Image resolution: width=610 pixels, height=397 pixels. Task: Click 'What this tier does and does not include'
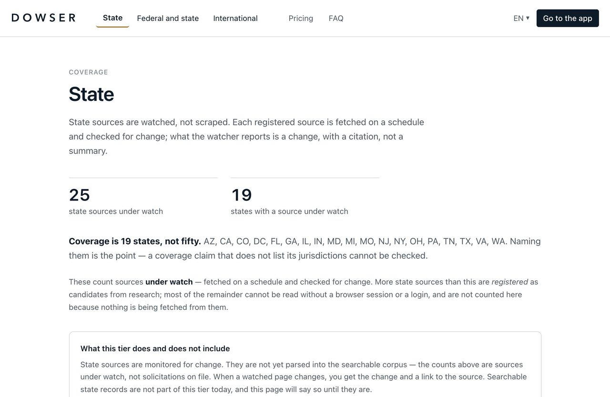click(x=155, y=348)
